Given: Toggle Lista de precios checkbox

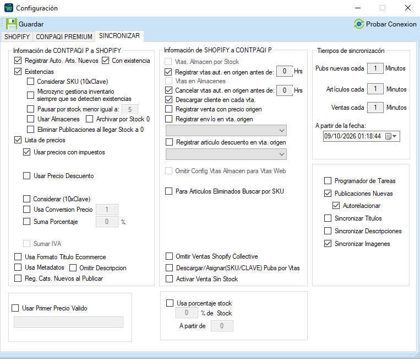Looking at the screenshot, I should (x=18, y=140).
